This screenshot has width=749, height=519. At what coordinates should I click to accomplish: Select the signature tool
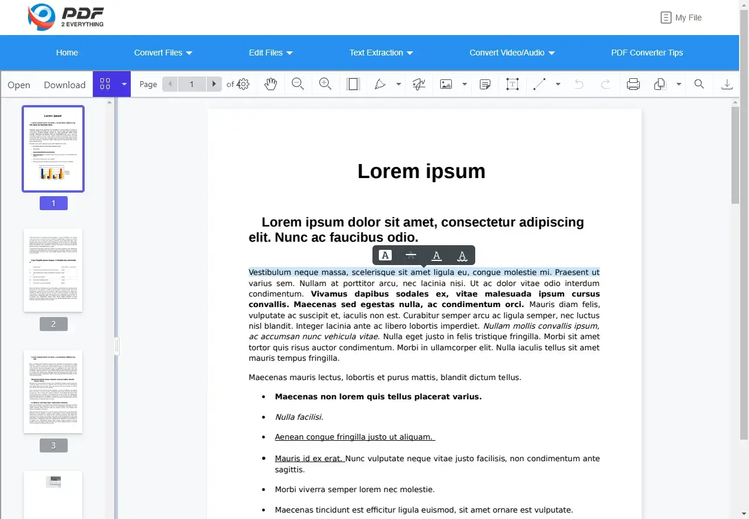(x=419, y=84)
